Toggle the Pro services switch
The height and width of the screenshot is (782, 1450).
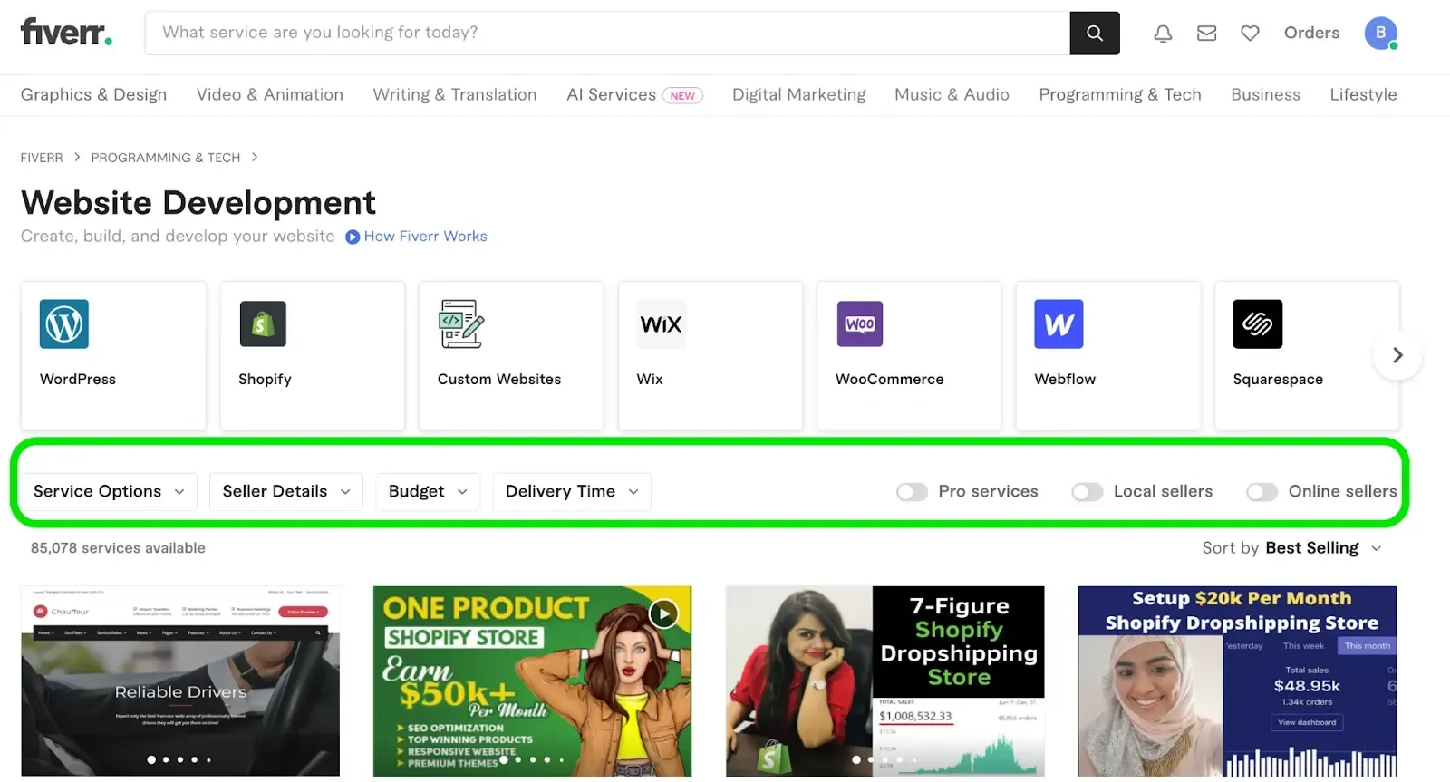(x=912, y=492)
